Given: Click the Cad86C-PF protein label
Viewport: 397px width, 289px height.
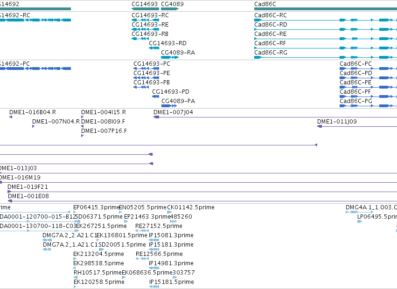Looking at the screenshot, I should click(x=355, y=92).
